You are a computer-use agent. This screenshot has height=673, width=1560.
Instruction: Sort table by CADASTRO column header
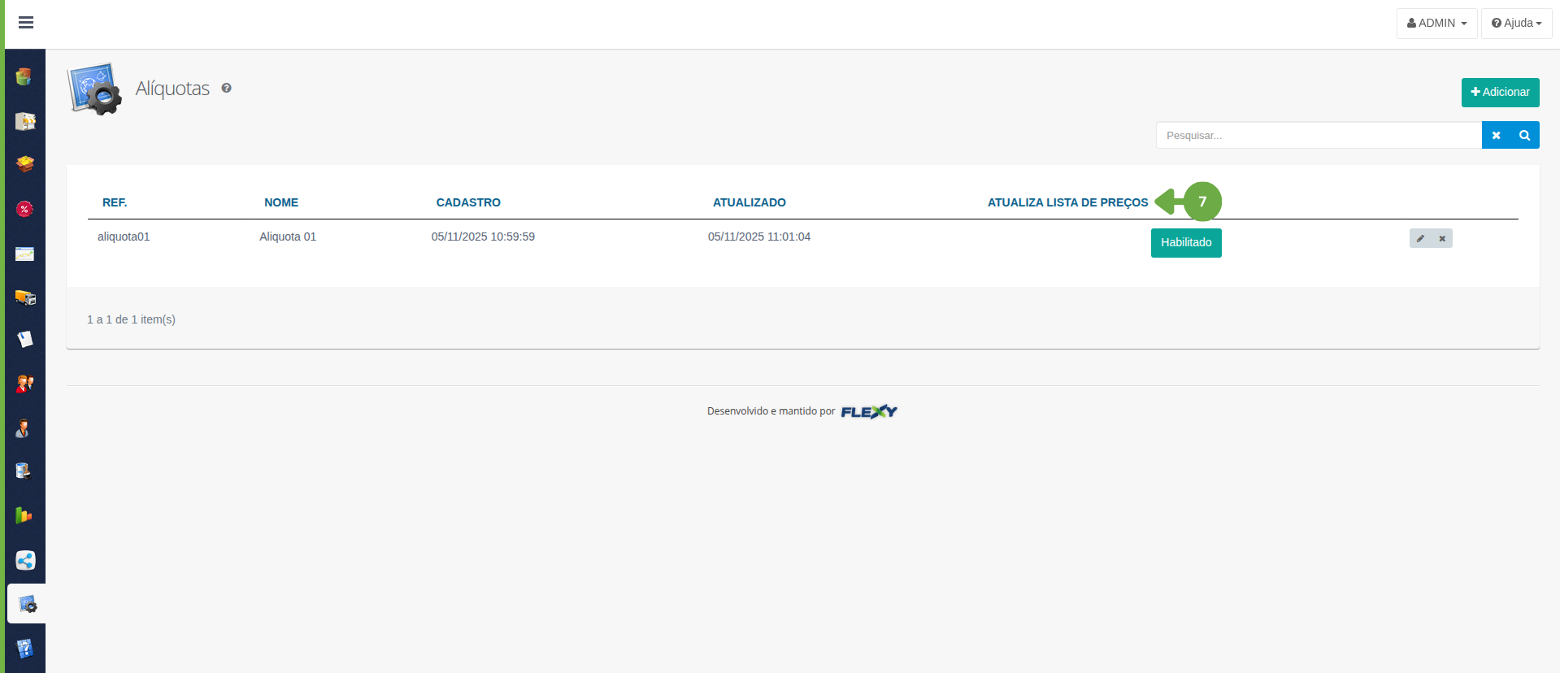pyautogui.click(x=468, y=202)
